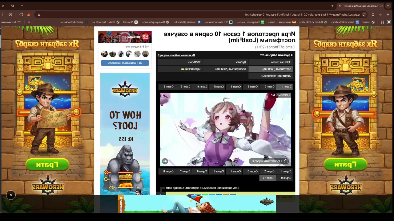Switch to the Сезон 6 tab
The width and height of the screenshot is (394, 221).
(200, 87)
